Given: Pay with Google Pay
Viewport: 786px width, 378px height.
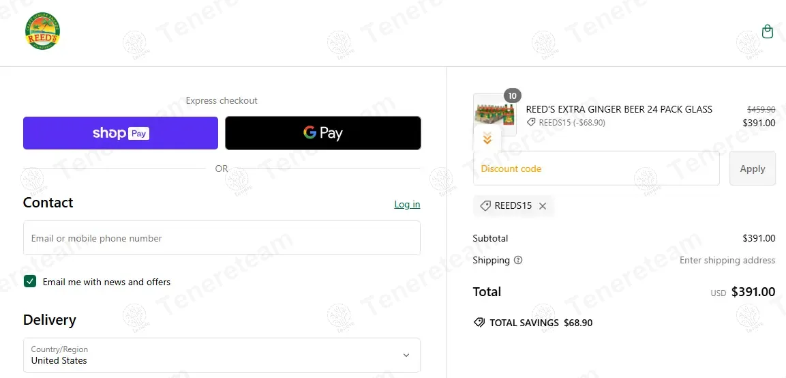Looking at the screenshot, I should tap(323, 133).
